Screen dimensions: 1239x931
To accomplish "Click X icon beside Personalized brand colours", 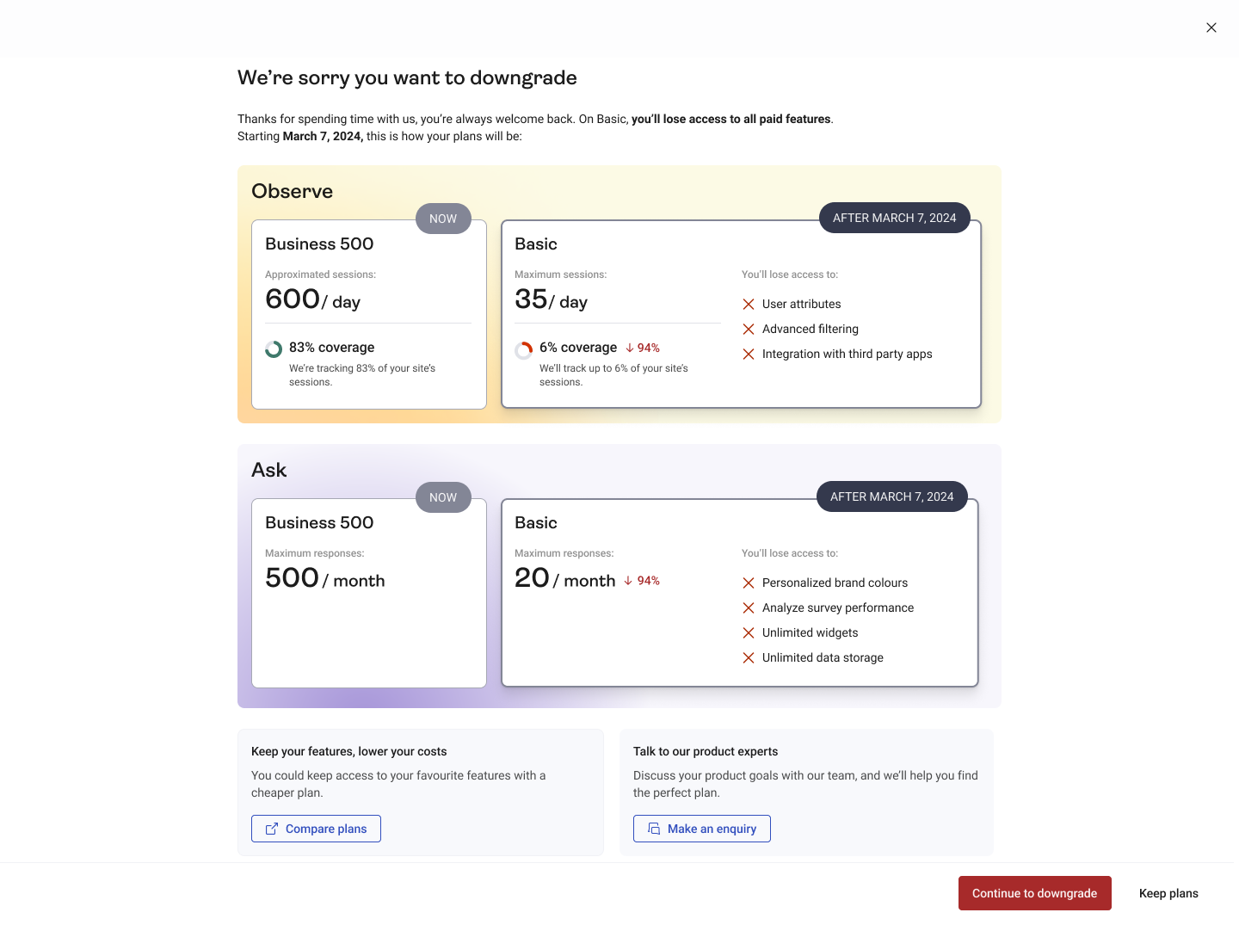I will (749, 583).
